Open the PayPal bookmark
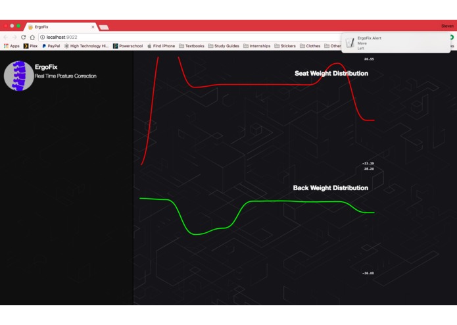This screenshot has width=457, height=325. tap(51, 46)
